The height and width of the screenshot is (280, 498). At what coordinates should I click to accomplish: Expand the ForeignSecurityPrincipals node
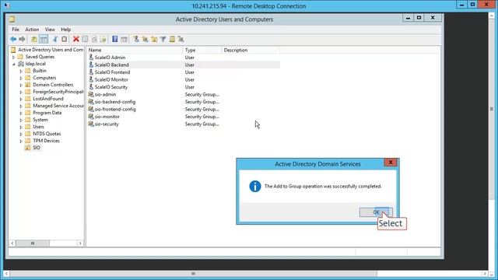click(x=21, y=92)
